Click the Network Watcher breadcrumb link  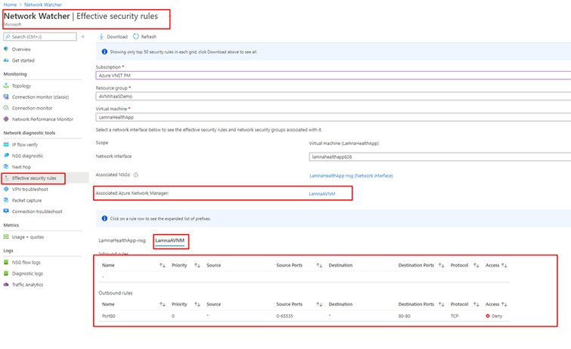(x=43, y=5)
